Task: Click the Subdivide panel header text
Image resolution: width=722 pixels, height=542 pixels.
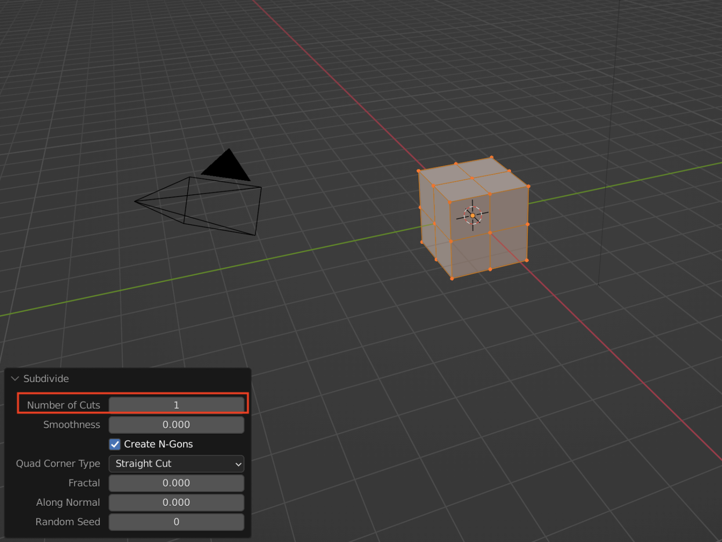Action: click(46, 378)
